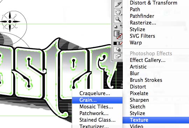Select the Slice tool in the toolbox
The width and height of the screenshot is (189, 128).
(x=118, y=4)
